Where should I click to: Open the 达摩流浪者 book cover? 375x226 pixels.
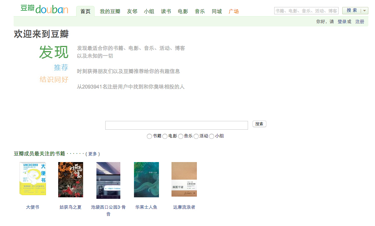pos(184,179)
